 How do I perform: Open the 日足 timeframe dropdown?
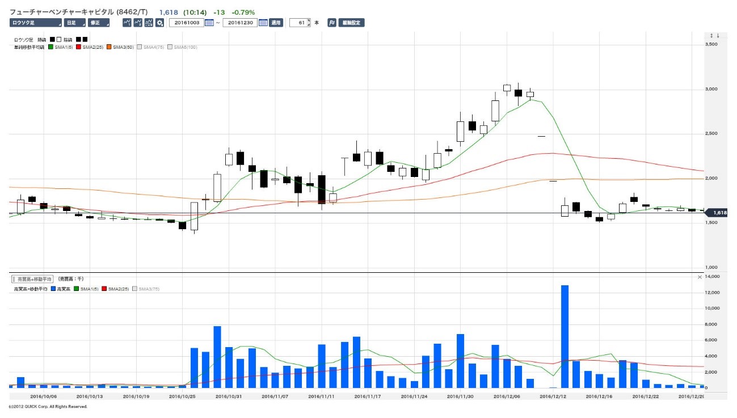[73, 23]
